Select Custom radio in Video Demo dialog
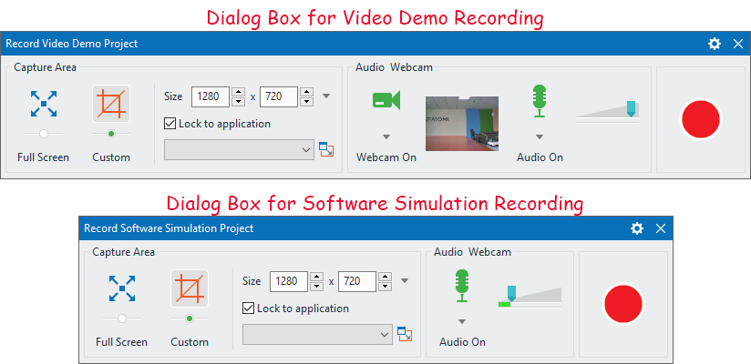 tap(111, 134)
